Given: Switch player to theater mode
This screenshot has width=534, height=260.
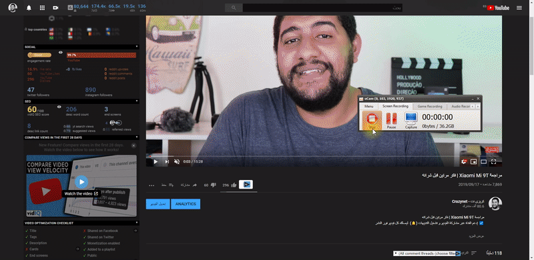Looking at the screenshot, I should 483,161.
